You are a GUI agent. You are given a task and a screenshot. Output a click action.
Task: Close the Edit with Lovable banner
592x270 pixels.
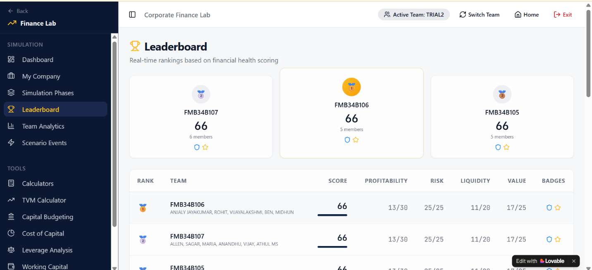tap(573, 261)
